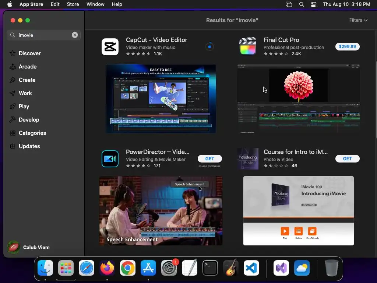This screenshot has height=283, width=377.
Task: Open the PowerDirector app icon
Action: point(110,159)
